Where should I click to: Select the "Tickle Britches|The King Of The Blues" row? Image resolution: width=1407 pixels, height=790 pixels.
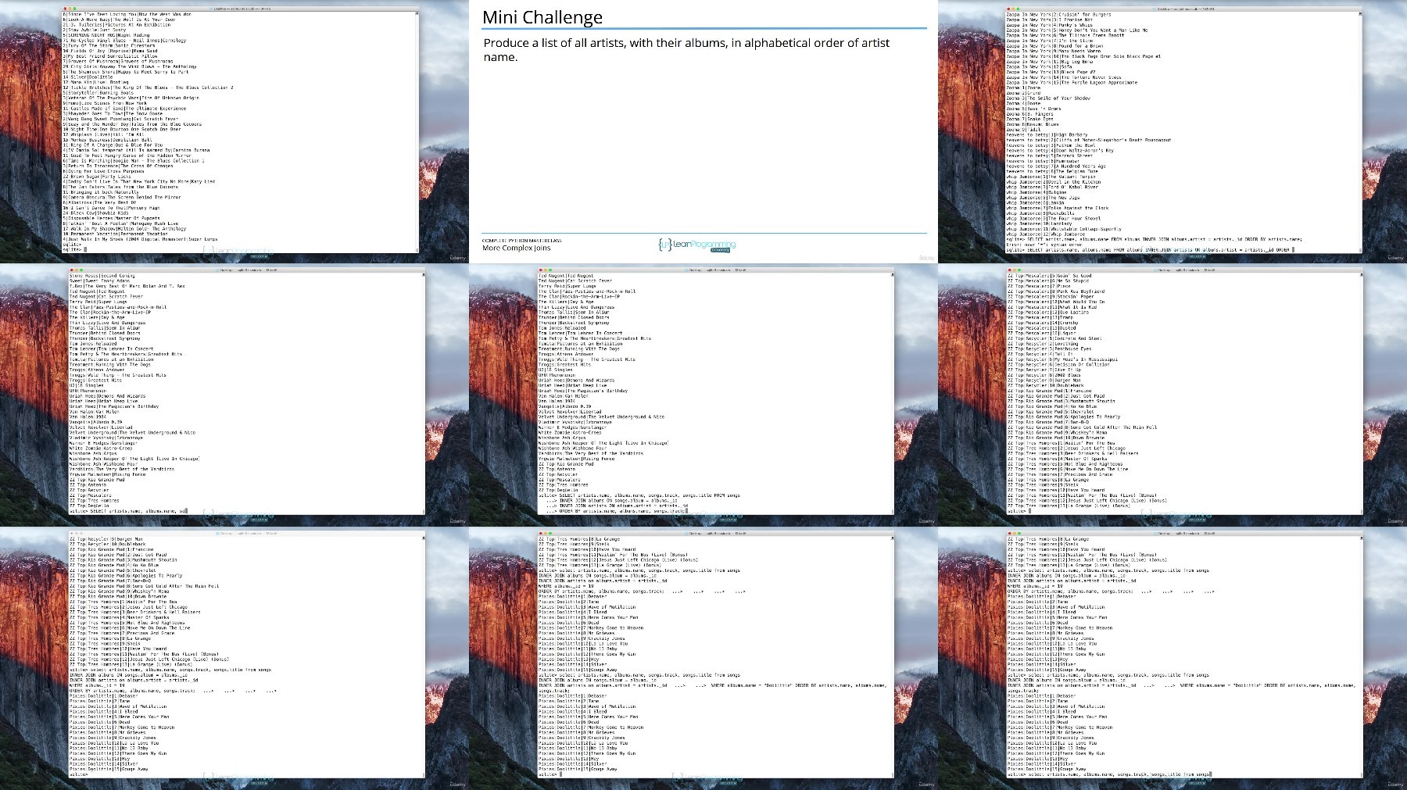coord(149,88)
